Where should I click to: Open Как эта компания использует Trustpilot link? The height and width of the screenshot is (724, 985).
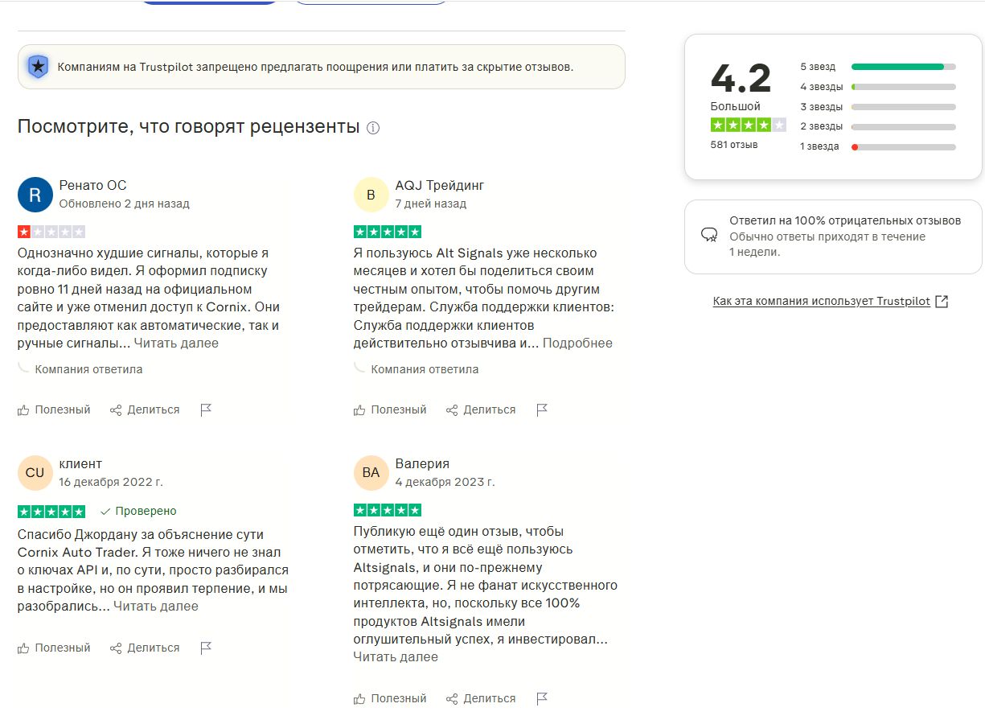pos(822,302)
